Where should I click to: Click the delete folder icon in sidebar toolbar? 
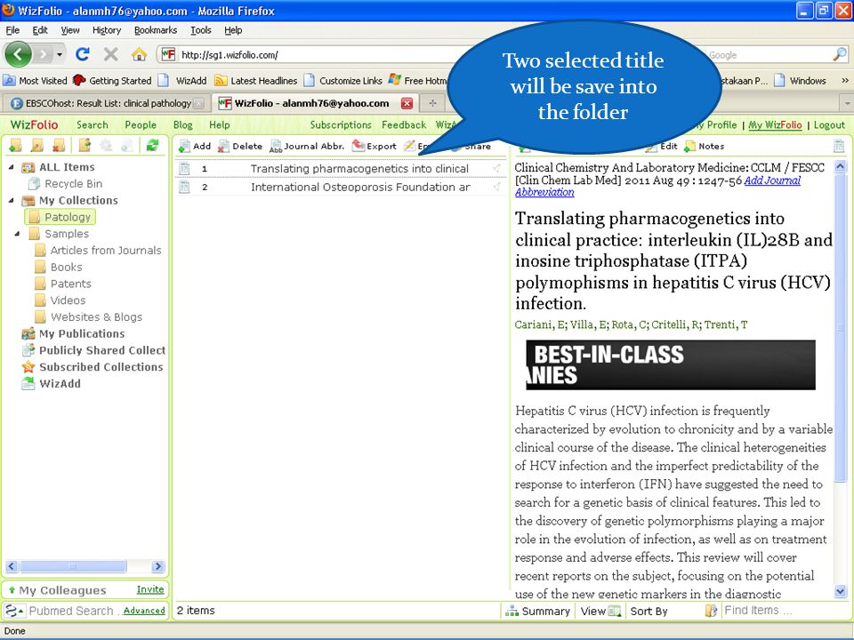[59, 145]
